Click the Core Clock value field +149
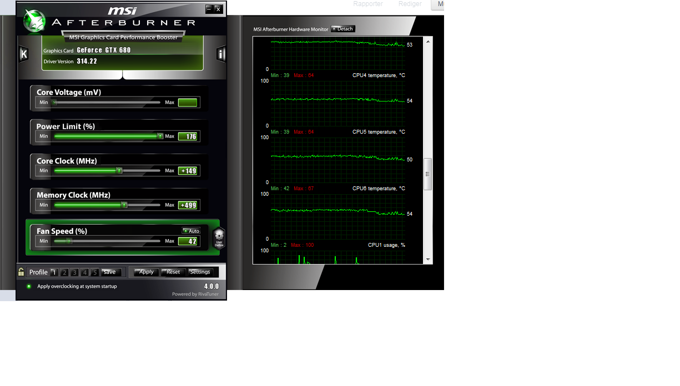This screenshot has width=680, height=386. click(x=188, y=171)
